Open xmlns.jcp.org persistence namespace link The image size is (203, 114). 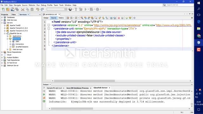[x=117, y=25]
